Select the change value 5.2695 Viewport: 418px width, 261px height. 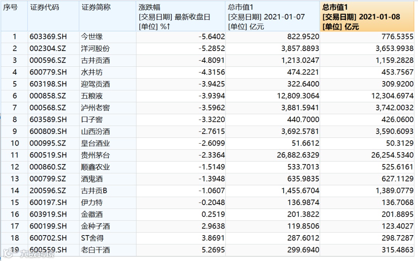[x=213, y=250]
